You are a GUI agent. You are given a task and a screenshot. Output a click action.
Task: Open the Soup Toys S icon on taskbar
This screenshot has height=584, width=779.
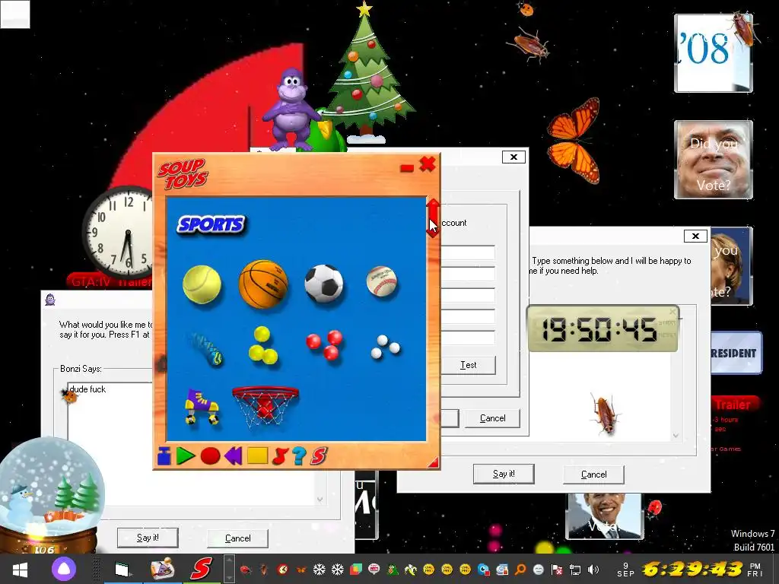201,569
